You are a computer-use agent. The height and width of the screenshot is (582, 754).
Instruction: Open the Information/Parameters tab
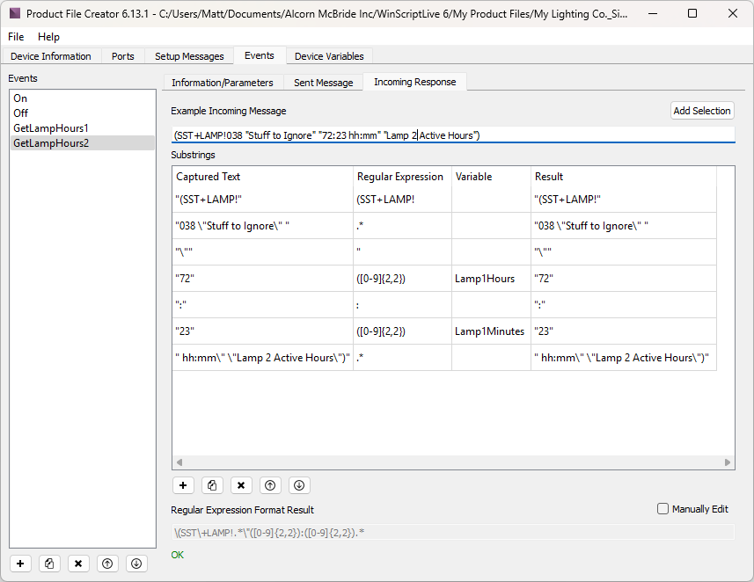point(222,83)
